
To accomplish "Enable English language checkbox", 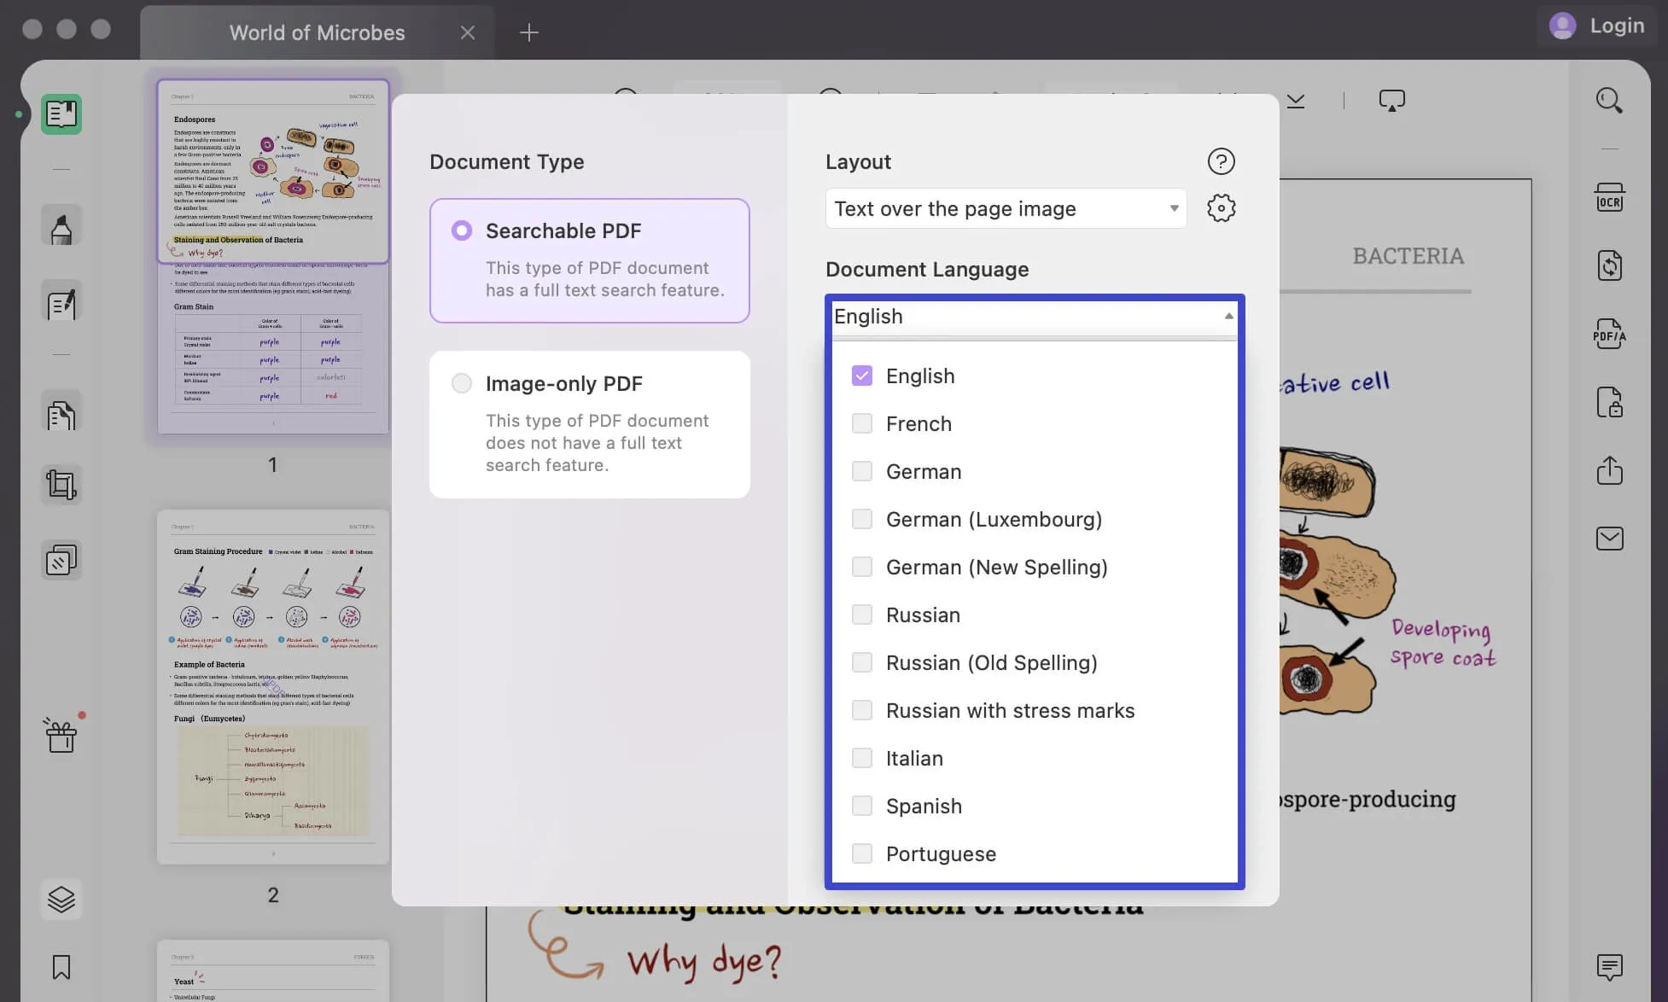I will click(x=861, y=376).
